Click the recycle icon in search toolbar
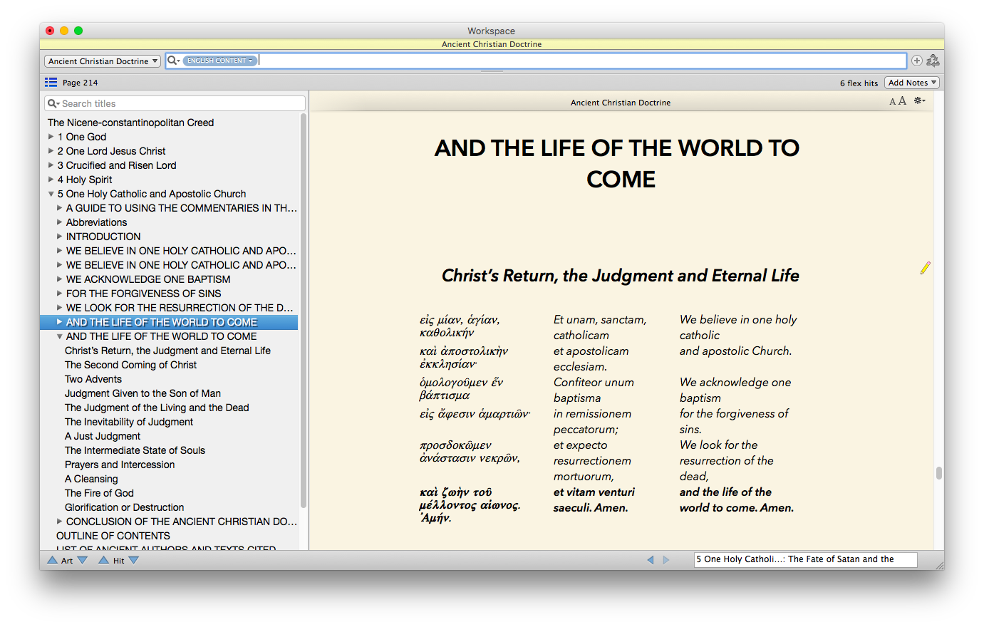Screen dimensions: 984x627 933,61
